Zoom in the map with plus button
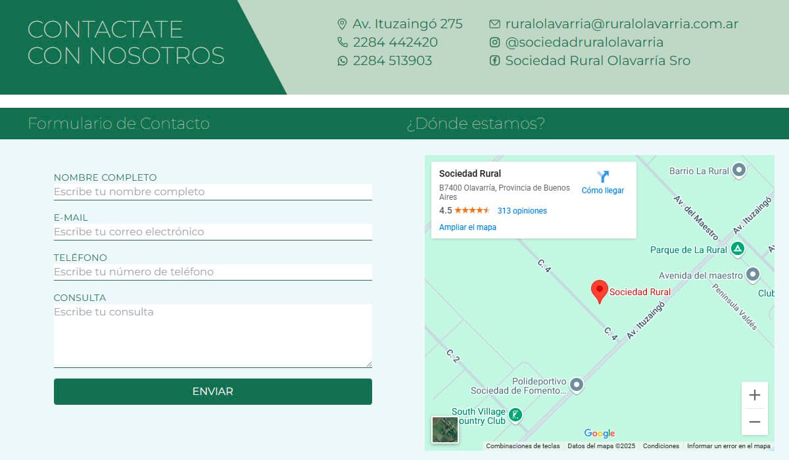This screenshot has width=789, height=460. pos(755,395)
